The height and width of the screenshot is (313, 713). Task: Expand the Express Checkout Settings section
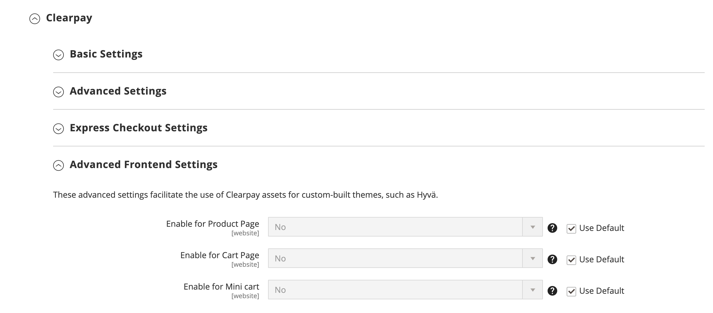pos(138,128)
